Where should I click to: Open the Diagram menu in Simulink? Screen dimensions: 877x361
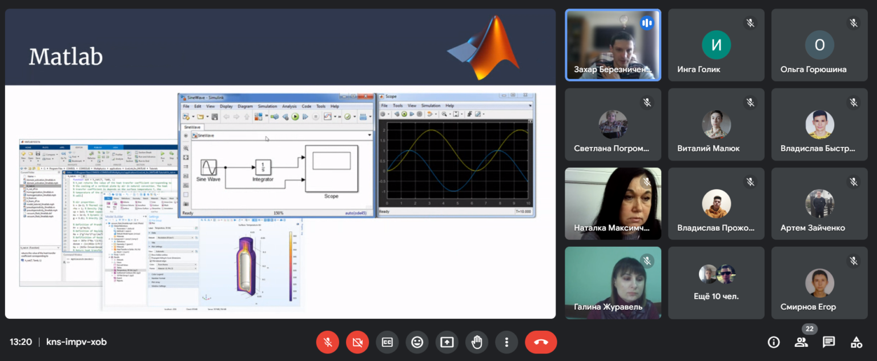coord(246,106)
